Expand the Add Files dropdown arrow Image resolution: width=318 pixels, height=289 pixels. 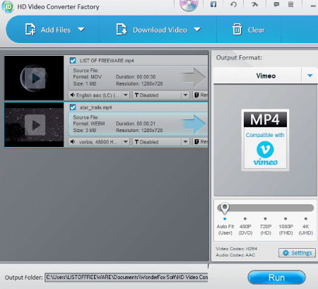[81, 30]
